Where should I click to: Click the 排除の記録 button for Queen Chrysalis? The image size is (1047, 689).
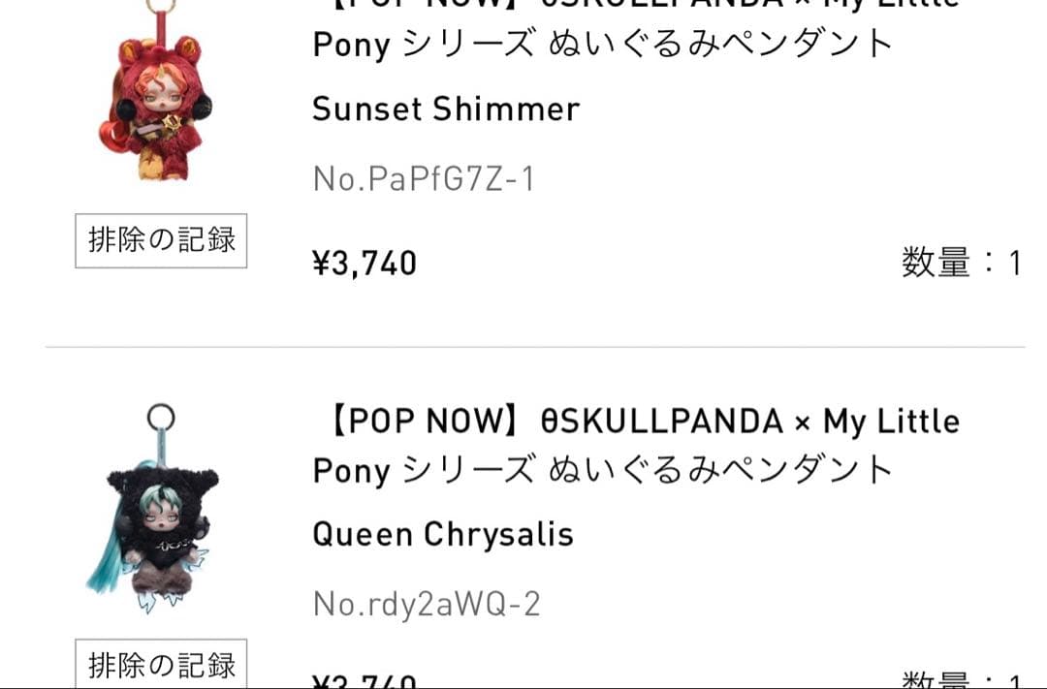coord(161,665)
